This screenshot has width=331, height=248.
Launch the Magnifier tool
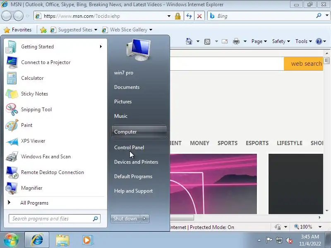55,188
